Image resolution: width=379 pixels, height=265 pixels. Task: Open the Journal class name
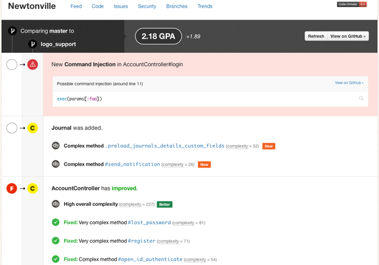click(x=62, y=128)
